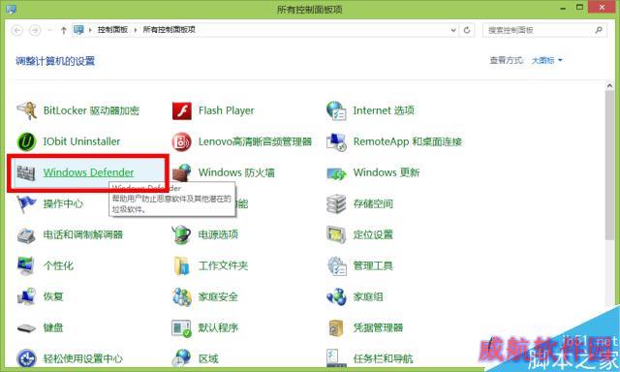Open the 任务栏和导航 icon
The image size is (620, 372).
pyautogui.click(x=336, y=358)
